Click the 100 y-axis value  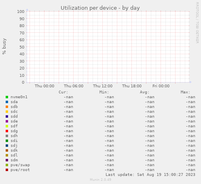tap(21, 12)
